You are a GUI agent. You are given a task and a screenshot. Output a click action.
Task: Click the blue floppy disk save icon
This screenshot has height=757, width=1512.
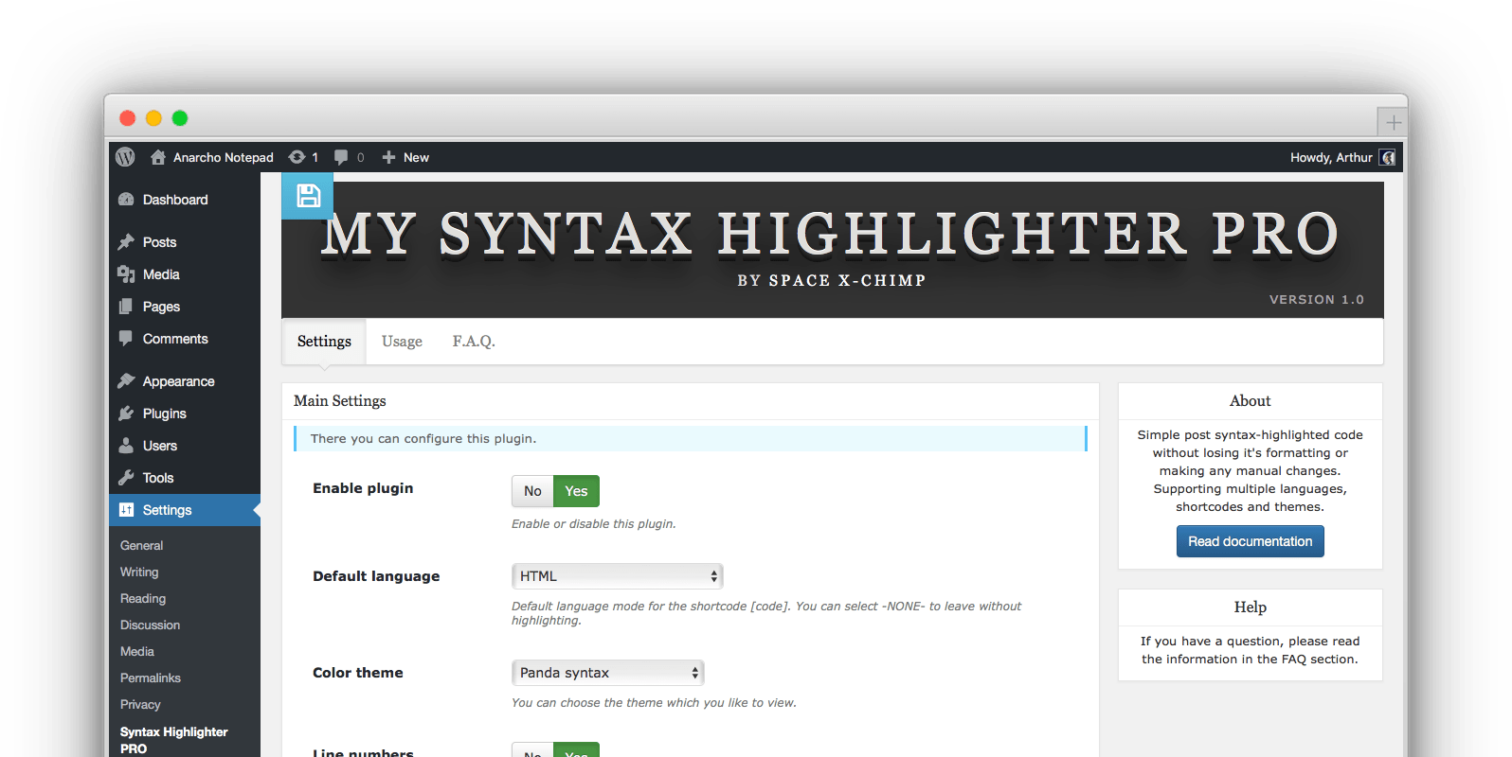pos(308,196)
